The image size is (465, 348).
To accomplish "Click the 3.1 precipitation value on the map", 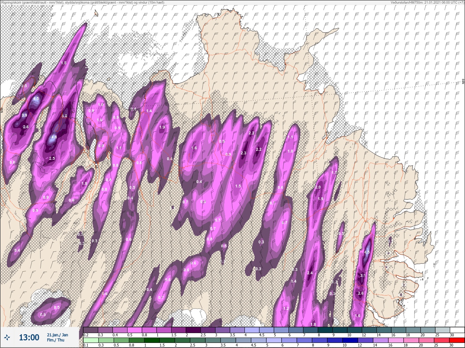I will [x=362, y=276].
